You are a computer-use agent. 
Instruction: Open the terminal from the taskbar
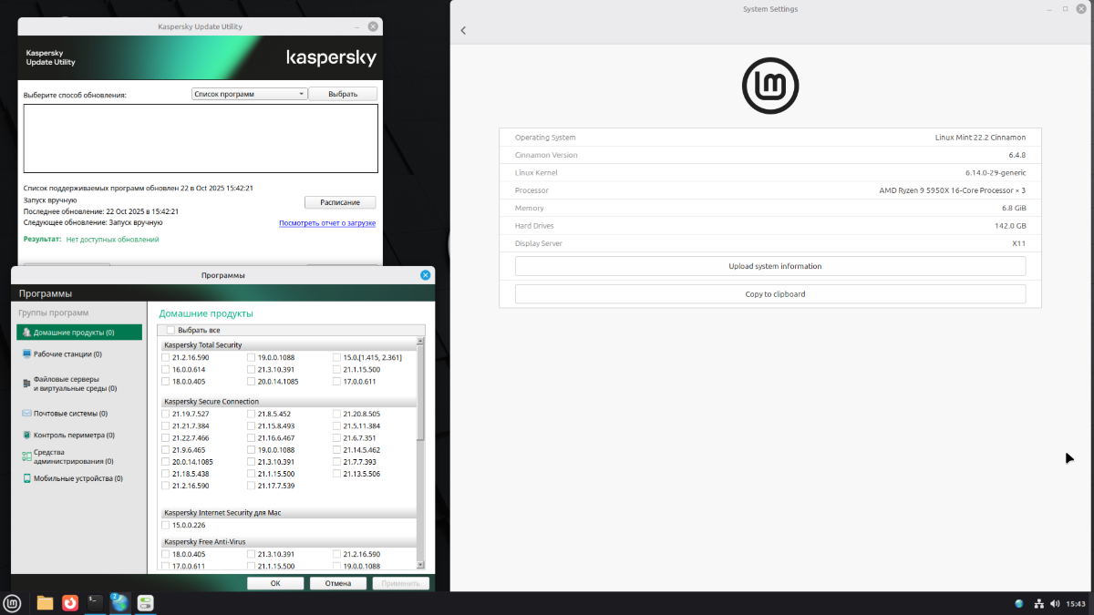[95, 602]
